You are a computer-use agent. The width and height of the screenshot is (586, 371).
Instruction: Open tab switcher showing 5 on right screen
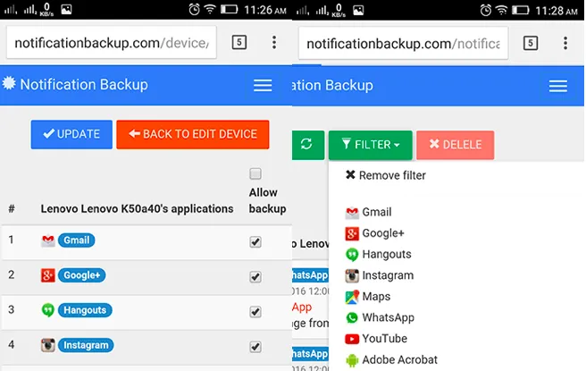pyautogui.click(x=531, y=43)
